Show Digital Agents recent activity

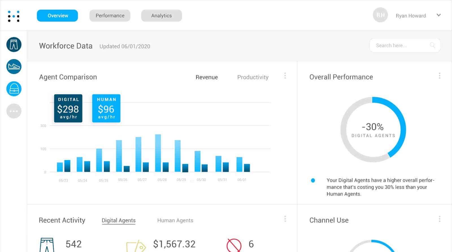tap(119, 220)
